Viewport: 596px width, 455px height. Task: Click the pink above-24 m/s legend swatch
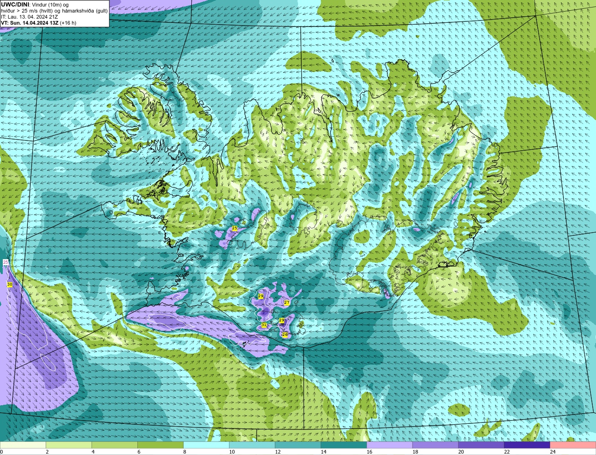click(x=573, y=445)
